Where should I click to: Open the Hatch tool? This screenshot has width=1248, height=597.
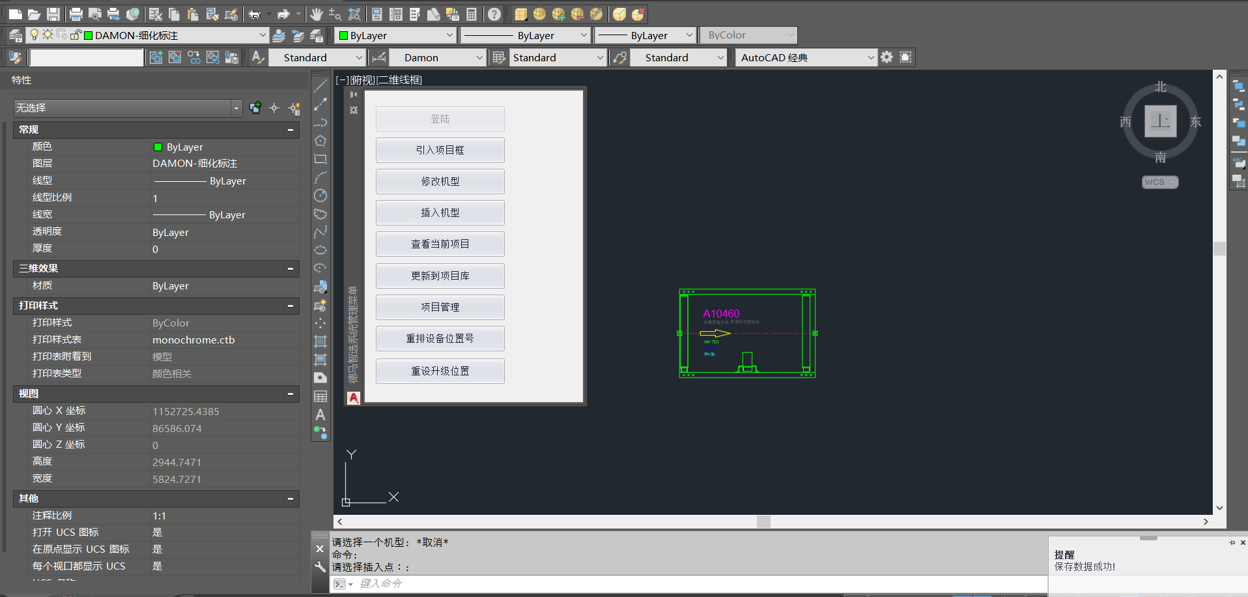tap(320, 341)
